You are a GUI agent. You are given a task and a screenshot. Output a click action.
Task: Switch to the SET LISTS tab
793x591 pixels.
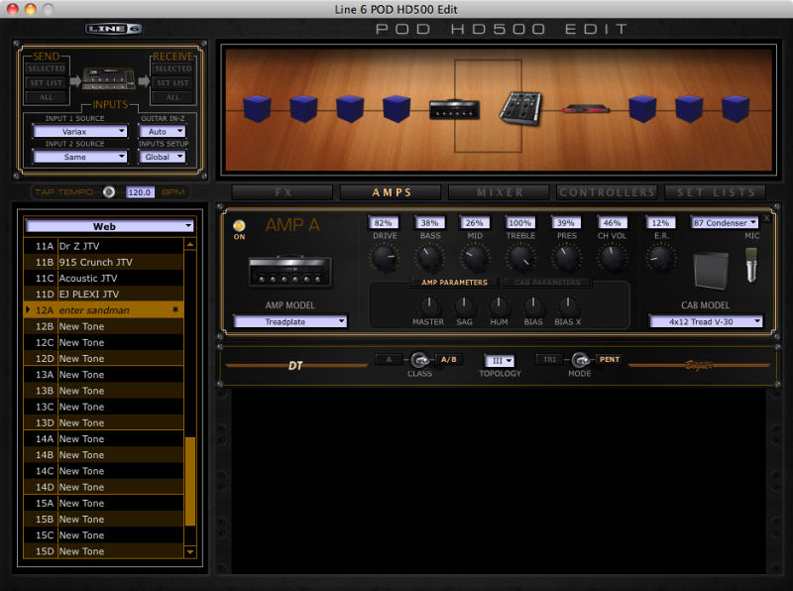point(715,192)
